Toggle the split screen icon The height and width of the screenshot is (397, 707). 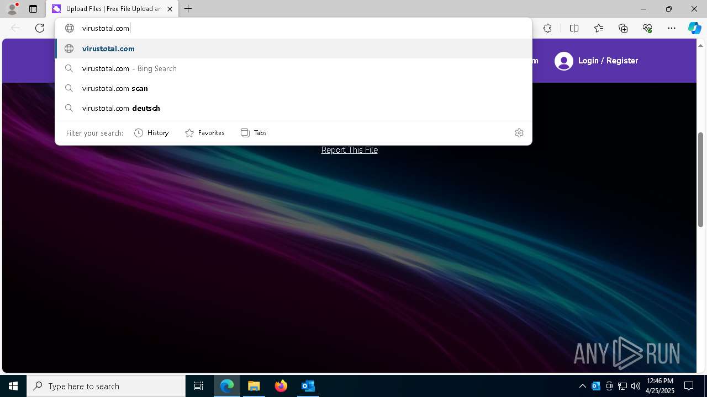point(574,28)
